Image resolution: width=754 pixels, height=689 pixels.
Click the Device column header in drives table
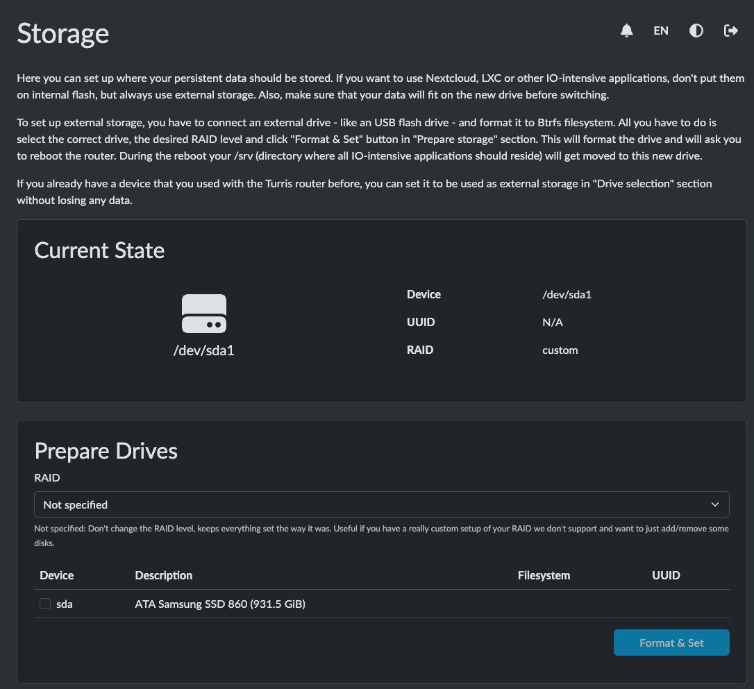[57, 575]
